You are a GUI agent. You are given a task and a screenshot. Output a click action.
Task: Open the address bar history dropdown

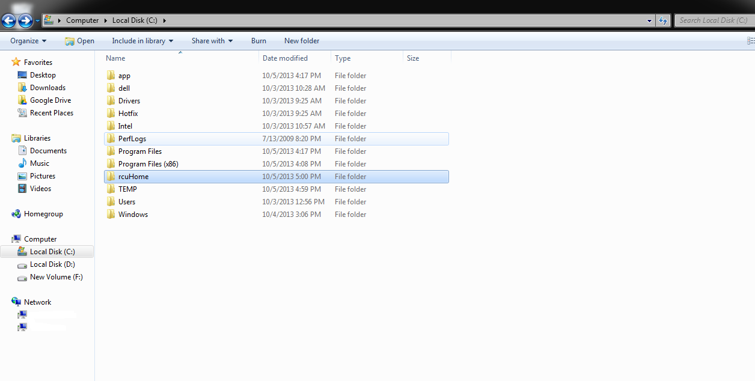649,20
